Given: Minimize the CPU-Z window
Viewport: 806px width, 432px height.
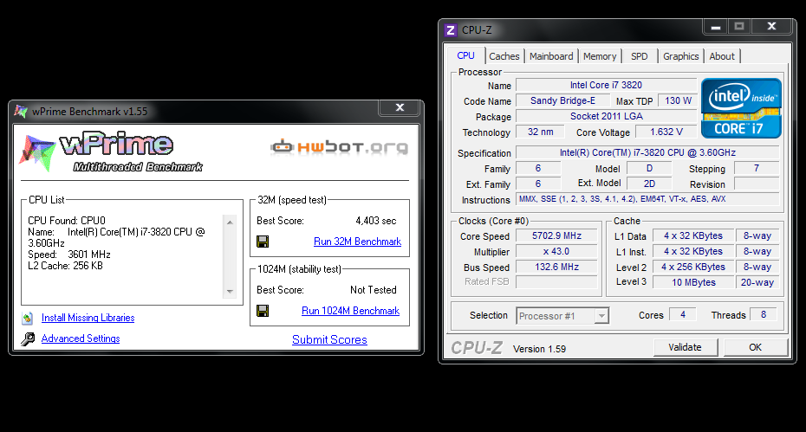Looking at the screenshot, I should click(x=715, y=26).
